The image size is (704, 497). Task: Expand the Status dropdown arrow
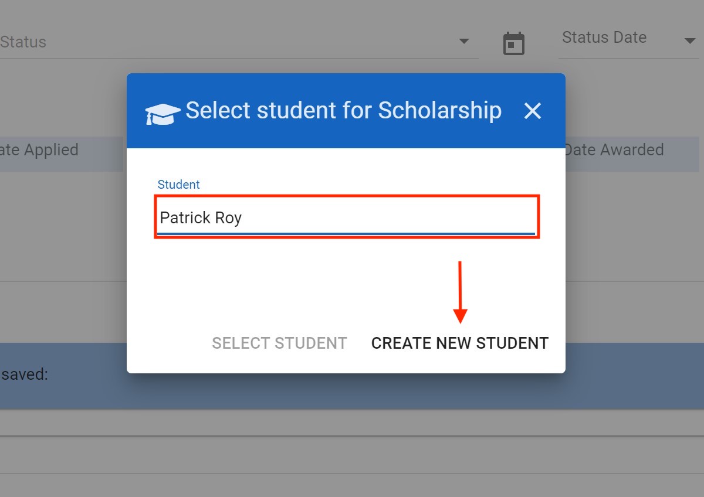(463, 42)
